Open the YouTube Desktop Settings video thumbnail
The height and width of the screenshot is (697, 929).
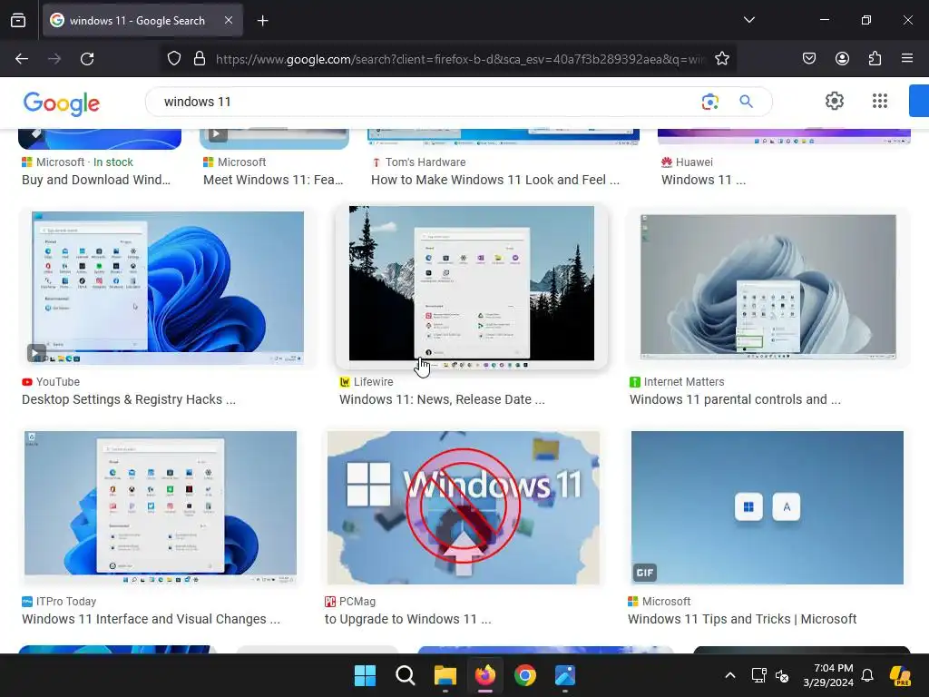point(168,288)
